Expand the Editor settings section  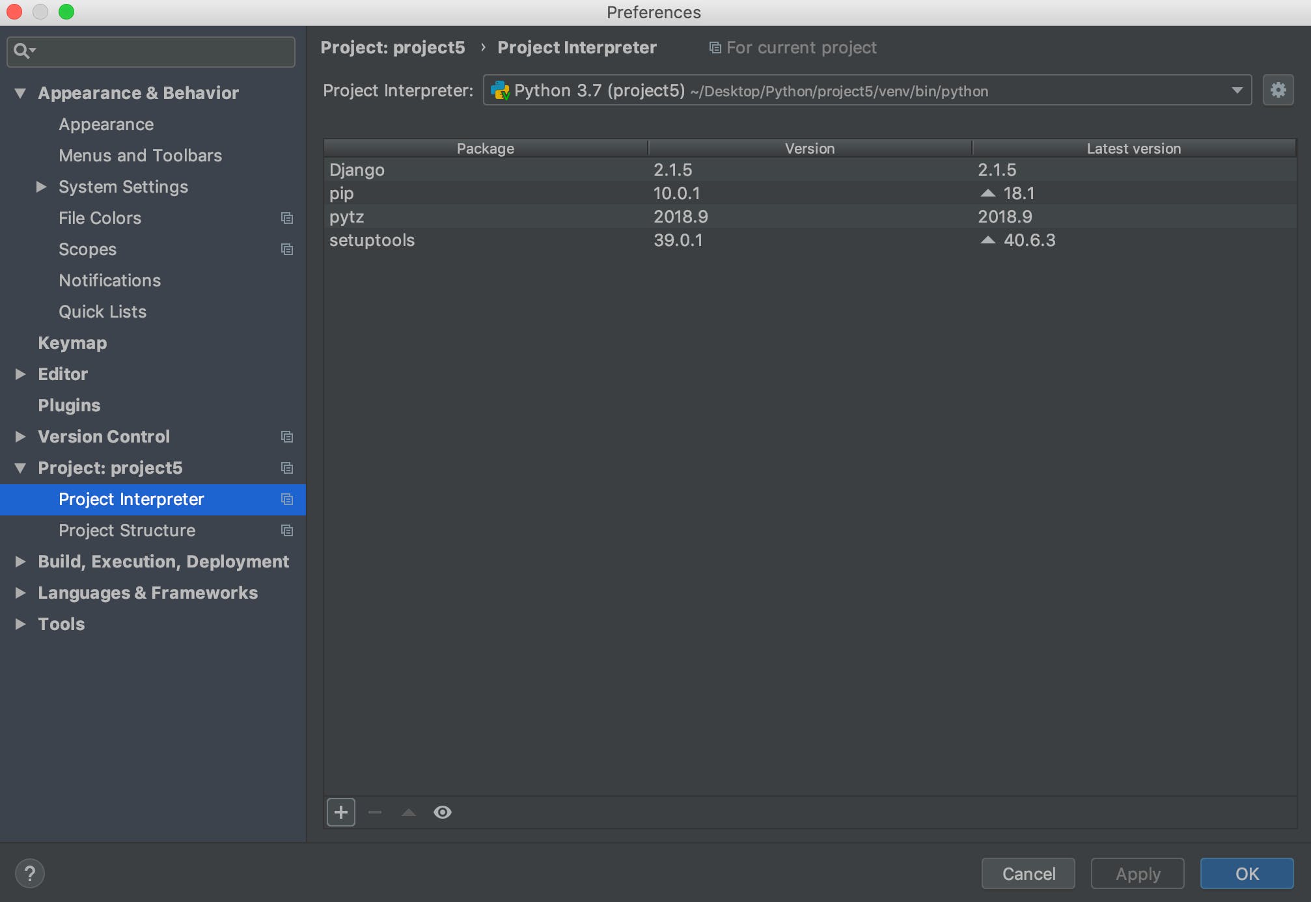(20, 374)
